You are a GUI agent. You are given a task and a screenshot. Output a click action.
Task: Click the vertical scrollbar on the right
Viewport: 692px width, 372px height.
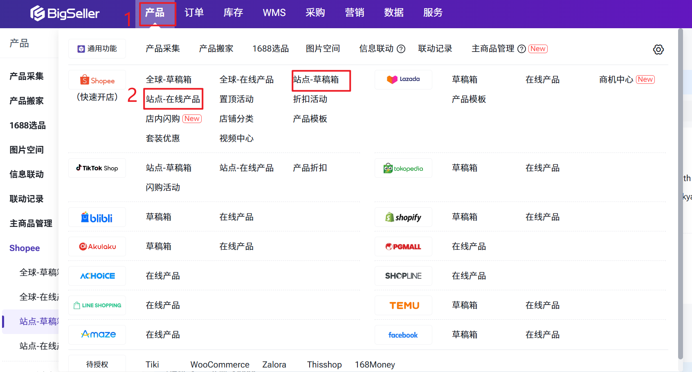coord(680,192)
